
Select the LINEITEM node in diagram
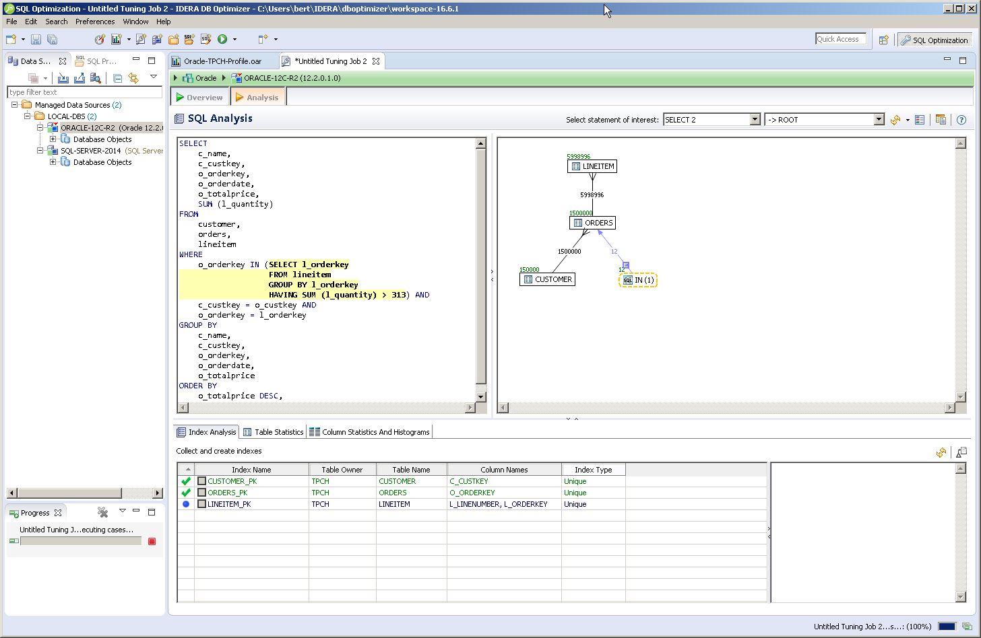point(592,166)
